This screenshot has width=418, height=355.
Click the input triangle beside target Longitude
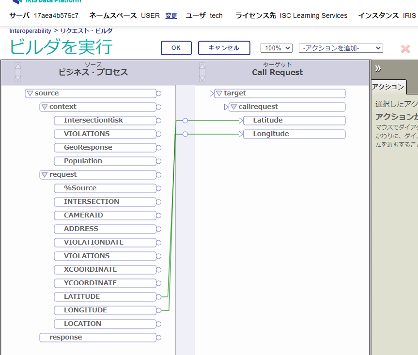tap(241, 134)
